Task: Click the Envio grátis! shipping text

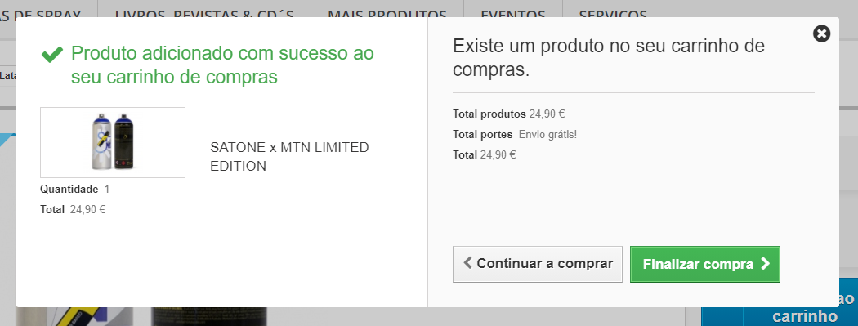Action: [x=547, y=135]
